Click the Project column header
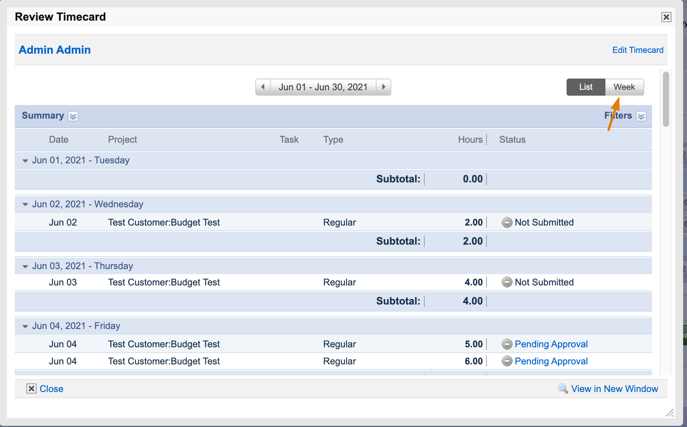The image size is (687, 427). click(122, 140)
